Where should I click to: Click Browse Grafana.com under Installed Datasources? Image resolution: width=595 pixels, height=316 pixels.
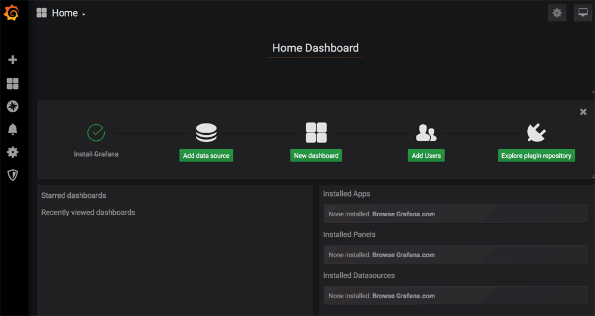pos(403,296)
